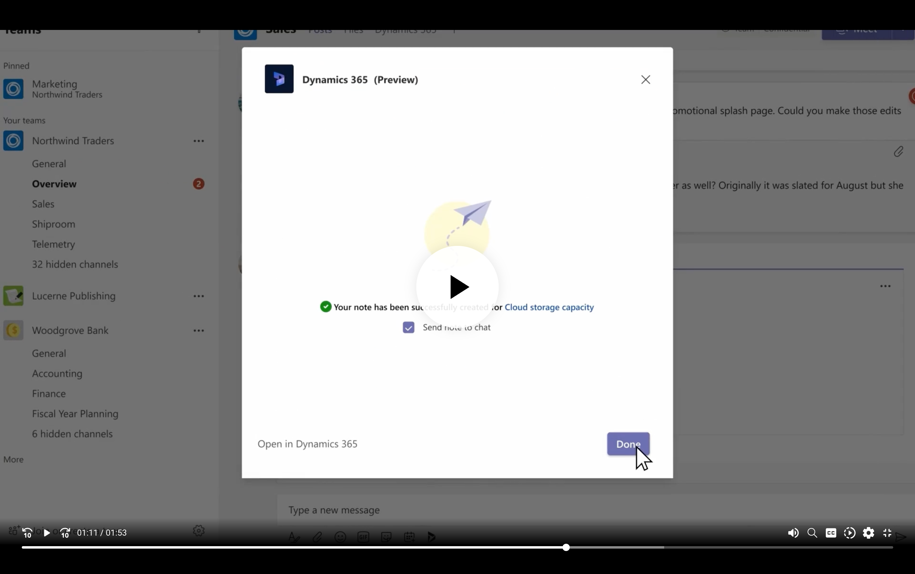This screenshot has width=915, height=574.
Task: Click the Northwind Traders team avatar
Action: tap(13, 140)
